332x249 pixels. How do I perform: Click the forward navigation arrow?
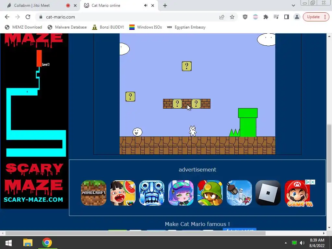(18, 17)
